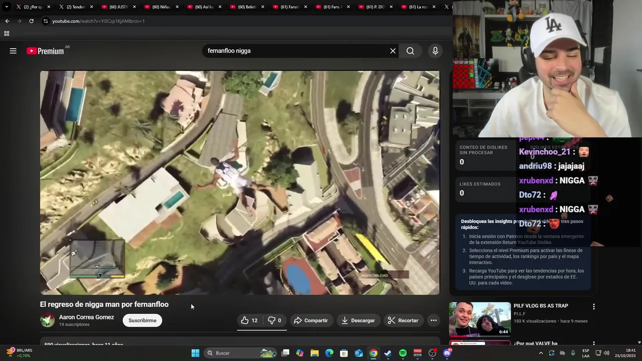Click the Descargar download button

coord(358,320)
